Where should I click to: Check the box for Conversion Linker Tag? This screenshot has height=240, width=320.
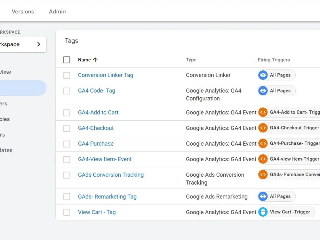(67, 75)
